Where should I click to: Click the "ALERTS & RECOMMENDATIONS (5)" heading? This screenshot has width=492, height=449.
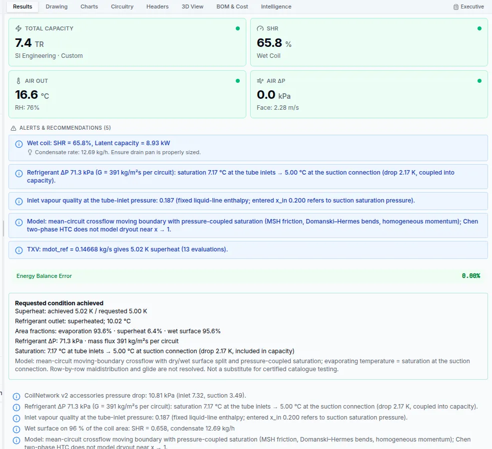tap(65, 128)
